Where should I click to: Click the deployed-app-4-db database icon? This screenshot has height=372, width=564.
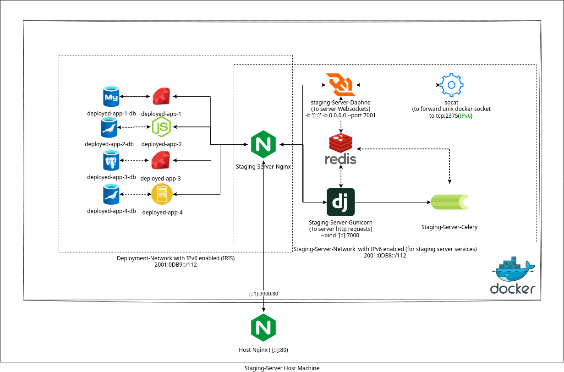(111, 194)
